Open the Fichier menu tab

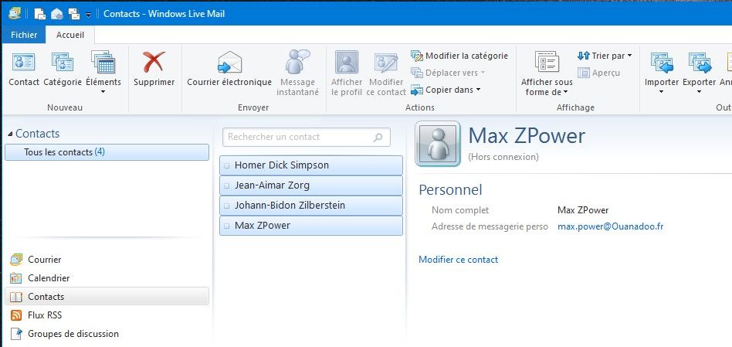(23, 35)
